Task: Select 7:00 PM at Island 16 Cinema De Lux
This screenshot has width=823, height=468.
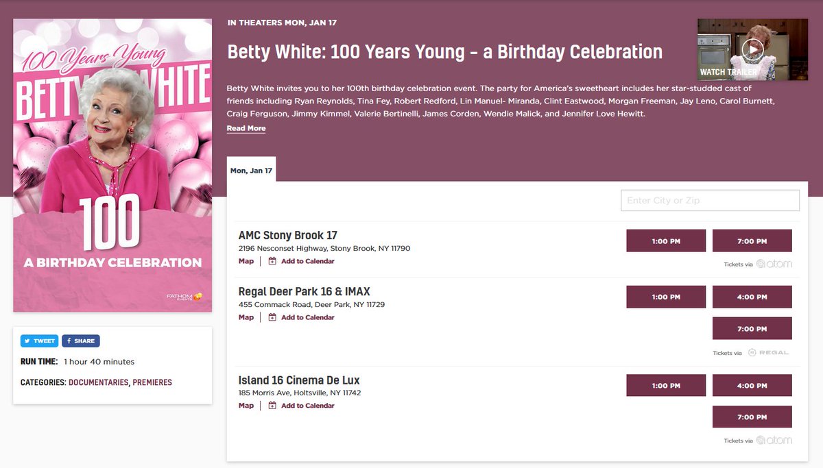Action: (x=752, y=417)
